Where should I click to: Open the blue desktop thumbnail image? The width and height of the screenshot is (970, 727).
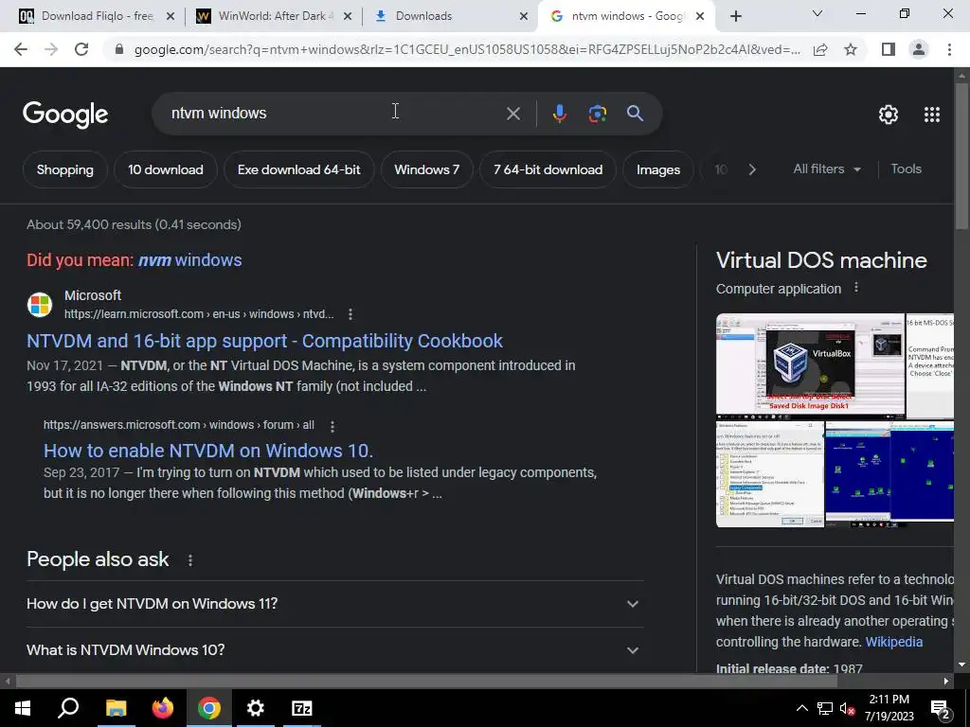889,474
